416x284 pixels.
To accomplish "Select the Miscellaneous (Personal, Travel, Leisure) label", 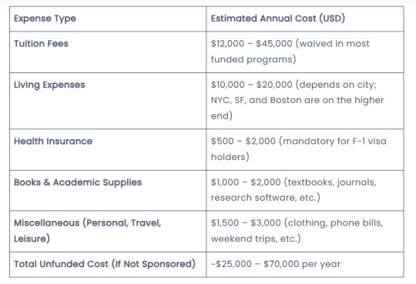I will pos(87,231).
